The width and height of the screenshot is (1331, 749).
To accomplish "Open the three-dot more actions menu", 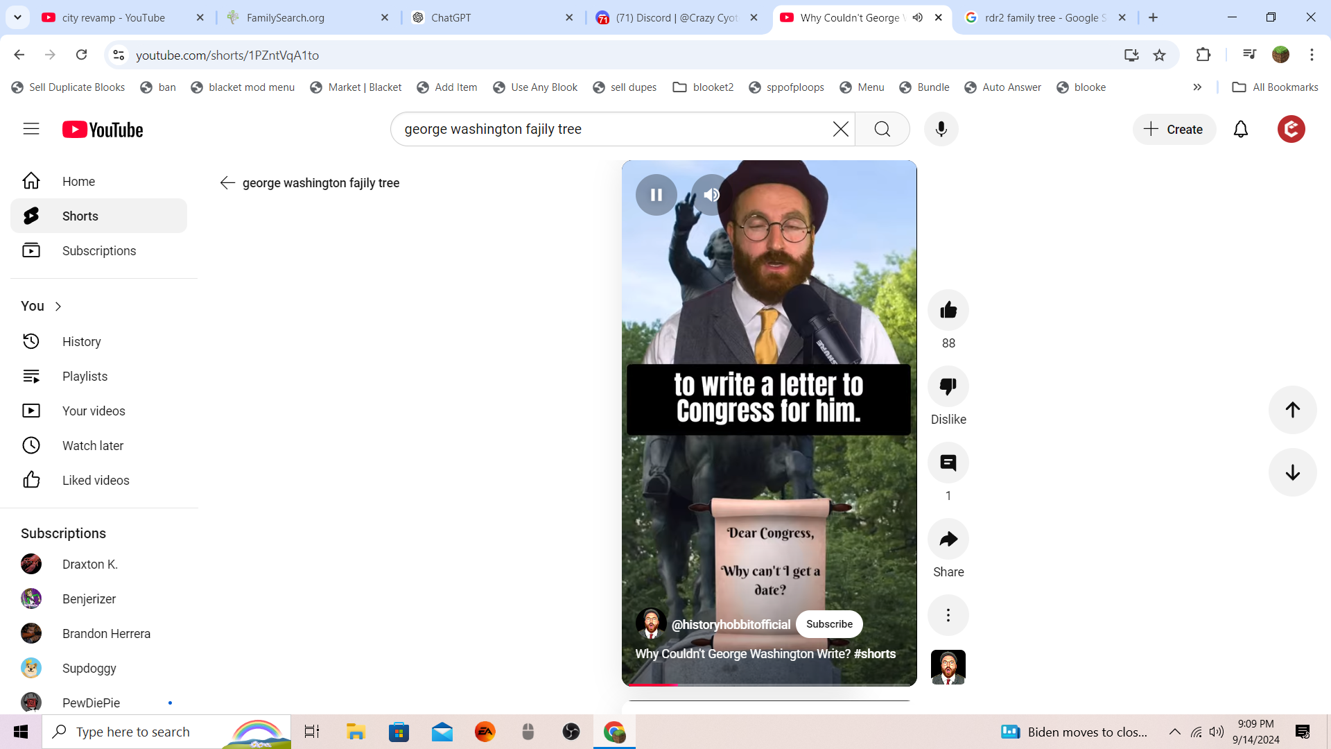I will (948, 615).
